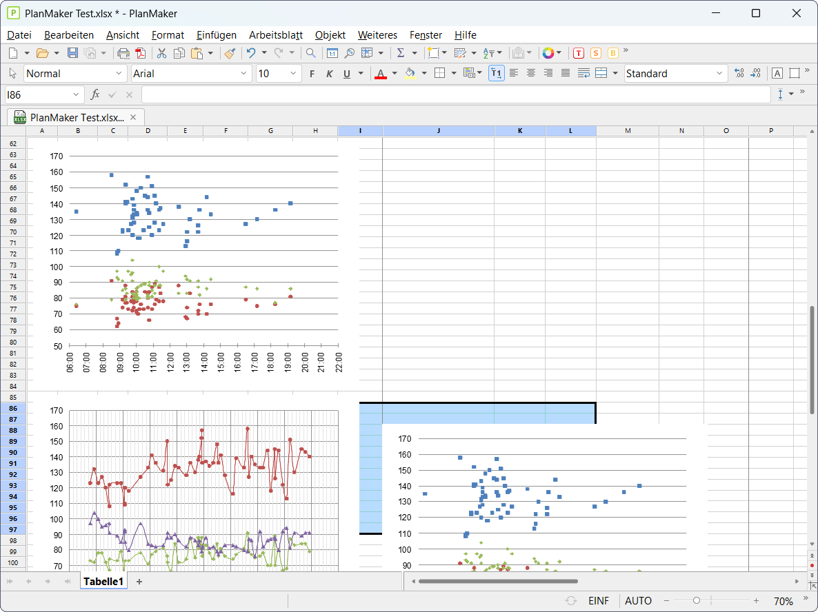The width and height of the screenshot is (818, 612).
Task: Expand the I86 cell reference dropdown
Action: tap(76, 95)
